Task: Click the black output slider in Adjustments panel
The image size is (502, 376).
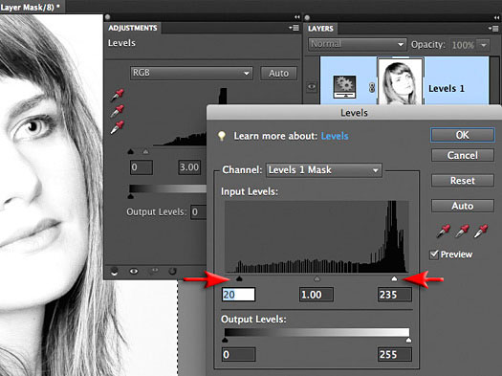Action: 130,196
